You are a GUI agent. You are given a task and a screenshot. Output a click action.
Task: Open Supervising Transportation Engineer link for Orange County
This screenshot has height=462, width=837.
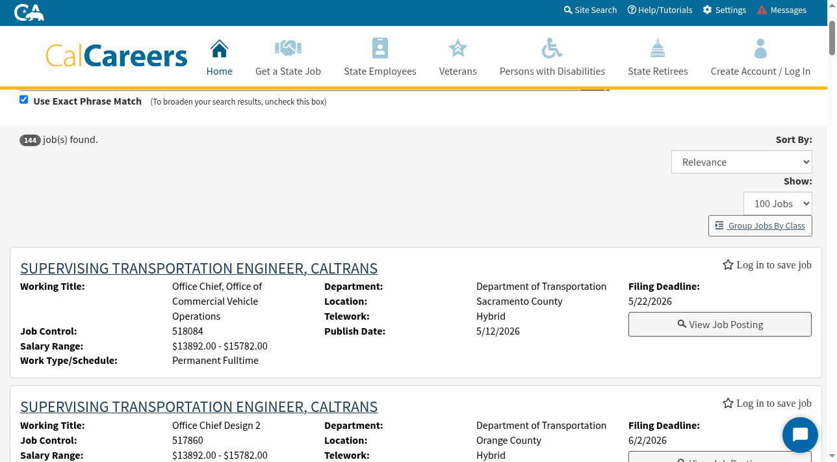tap(199, 407)
